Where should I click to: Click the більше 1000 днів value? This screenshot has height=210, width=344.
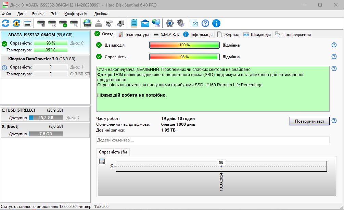click(x=178, y=124)
